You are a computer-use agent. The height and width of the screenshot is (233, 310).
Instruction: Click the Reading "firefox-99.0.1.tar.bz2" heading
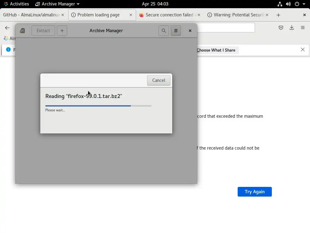(x=84, y=96)
